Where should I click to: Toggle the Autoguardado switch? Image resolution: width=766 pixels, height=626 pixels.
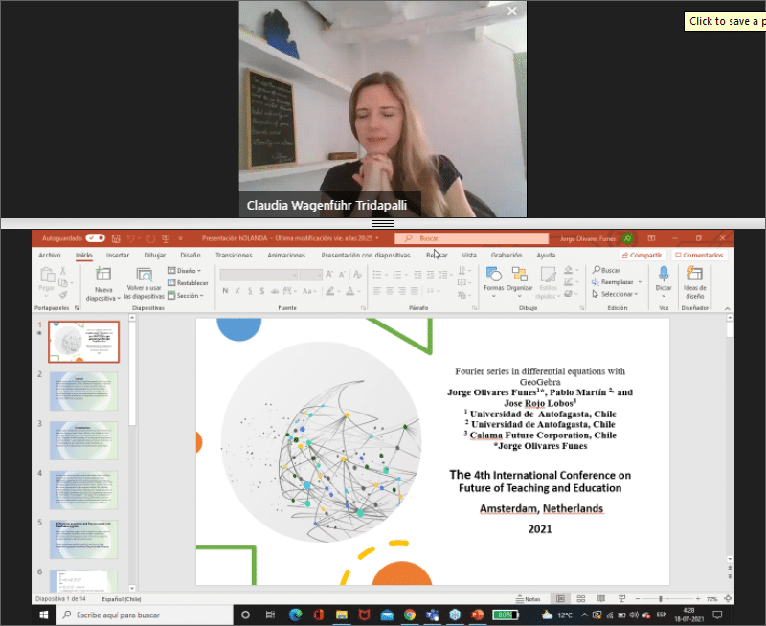tap(95, 237)
